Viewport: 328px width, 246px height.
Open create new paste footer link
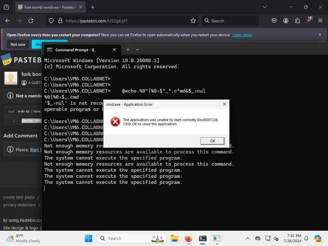19,197
